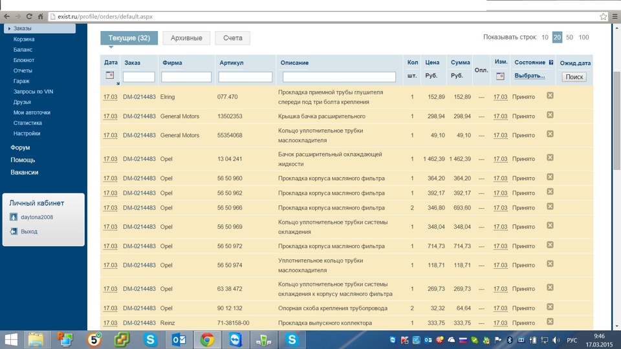This screenshot has height=349, width=621.
Task: Open the calendar icon under Дата column
Action: coord(109,76)
